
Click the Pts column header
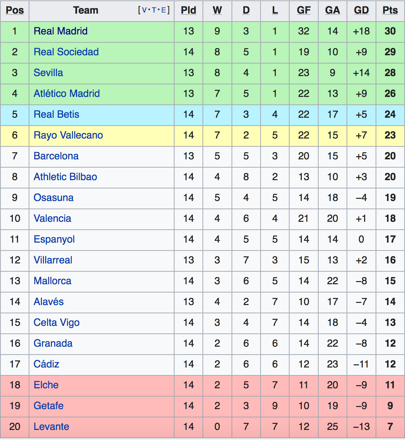tap(390, 10)
